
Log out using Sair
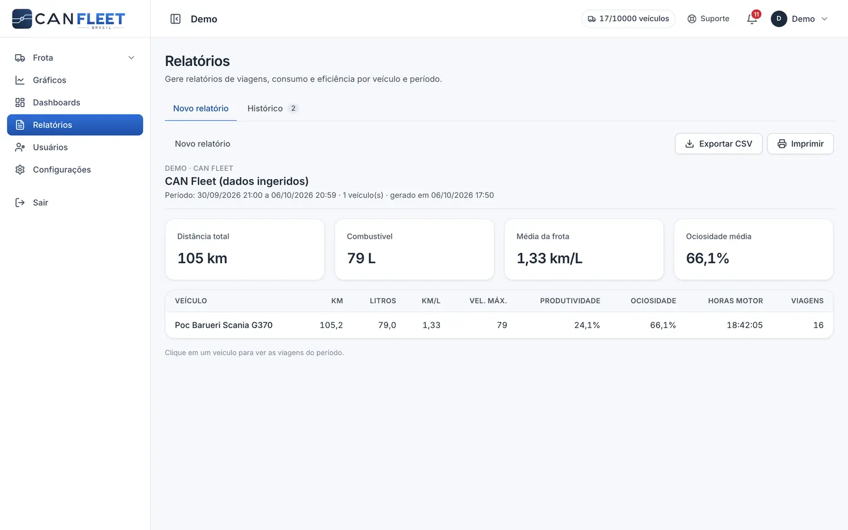point(75,203)
